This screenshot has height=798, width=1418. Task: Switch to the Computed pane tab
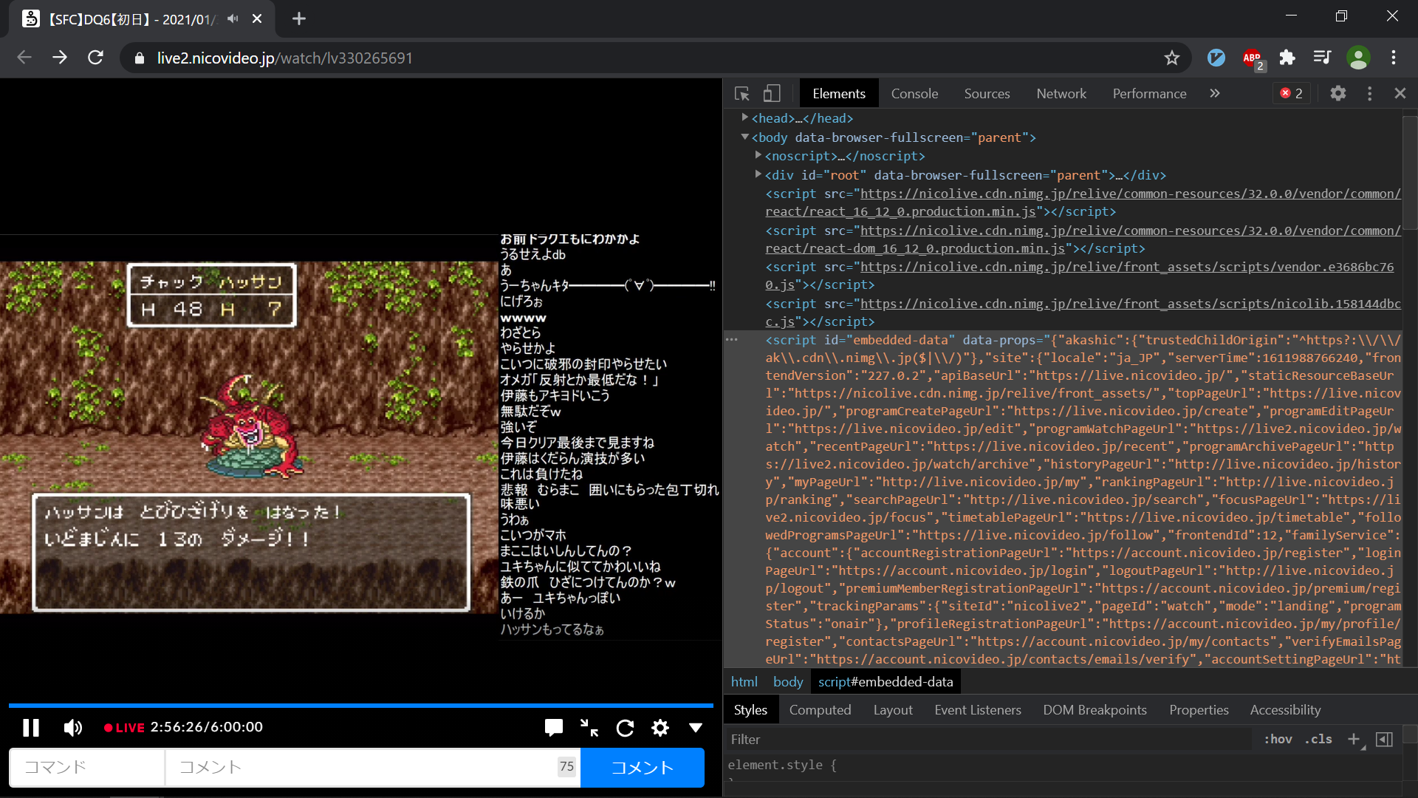820,710
